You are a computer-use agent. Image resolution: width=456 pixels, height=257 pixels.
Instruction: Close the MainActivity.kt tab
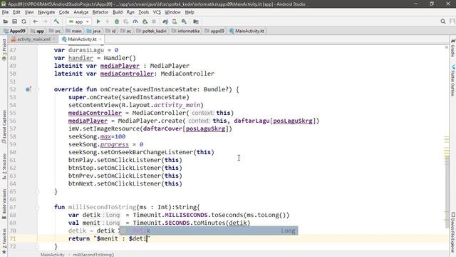[x=100, y=39]
